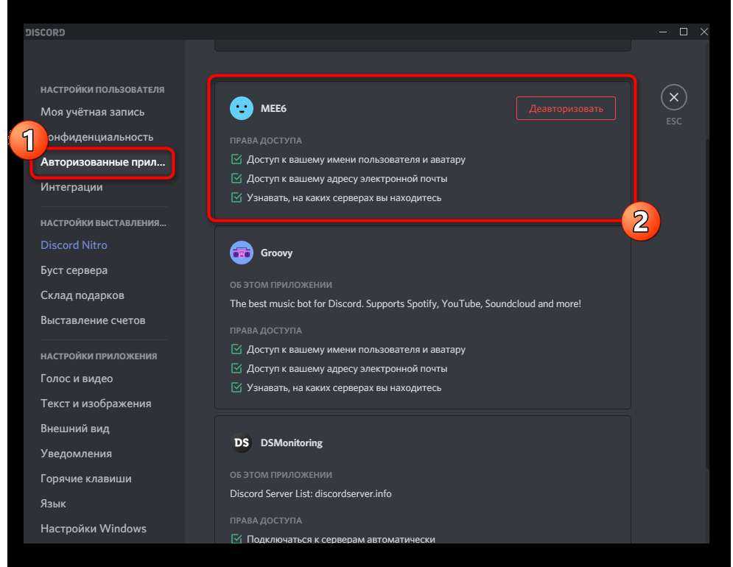
Task: Click the НАСТРОЙКИ ПОЛЬЗОВАТЕЛЯ sidebar heading
Action: [102, 90]
